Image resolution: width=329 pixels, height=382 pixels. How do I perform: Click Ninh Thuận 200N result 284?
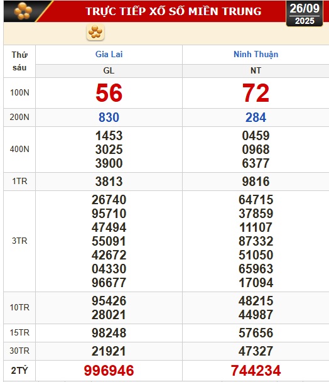coord(256,117)
